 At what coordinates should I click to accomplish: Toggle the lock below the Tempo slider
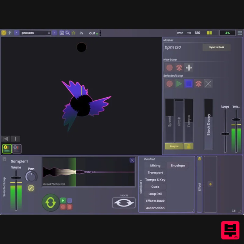click(x=188, y=146)
